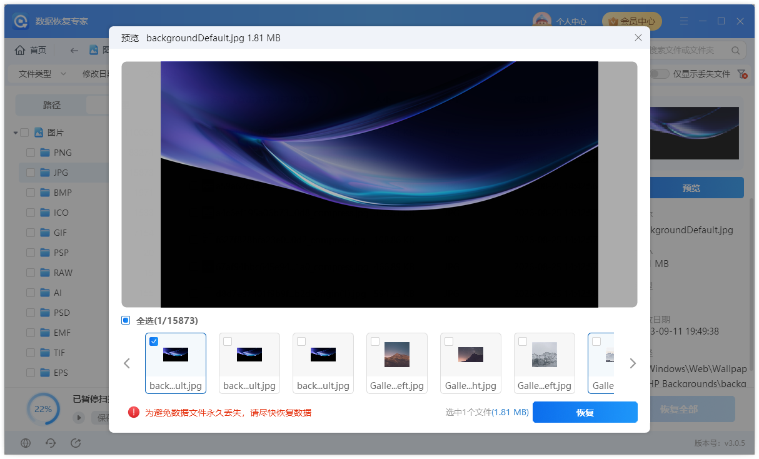Open the 个人中心 avatar icon
Screen dimensions: 759x459
[541, 21]
